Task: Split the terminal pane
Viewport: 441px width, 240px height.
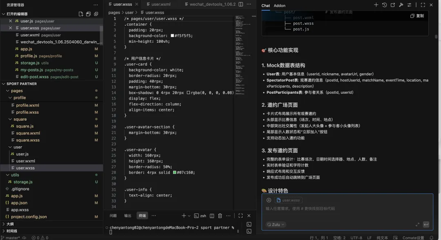Action: 212,216
